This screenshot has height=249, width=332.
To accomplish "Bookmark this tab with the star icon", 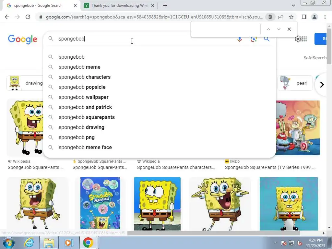I will coord(291,17).
